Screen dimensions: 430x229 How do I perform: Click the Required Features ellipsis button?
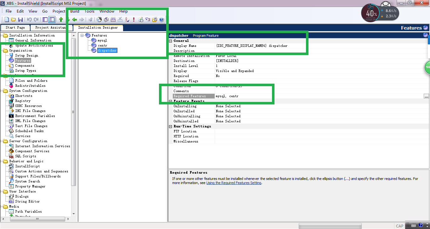pos(426,96)
